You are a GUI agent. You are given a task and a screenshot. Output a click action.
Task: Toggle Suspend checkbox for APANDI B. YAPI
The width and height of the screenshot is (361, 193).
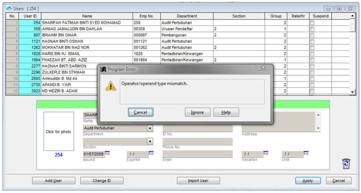[312, 85]
